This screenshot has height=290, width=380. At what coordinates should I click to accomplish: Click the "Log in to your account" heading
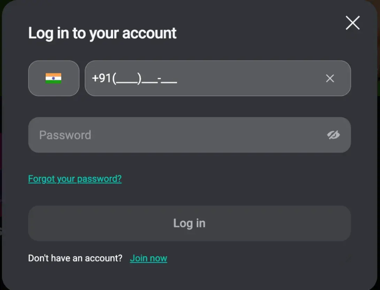(102, 33)
